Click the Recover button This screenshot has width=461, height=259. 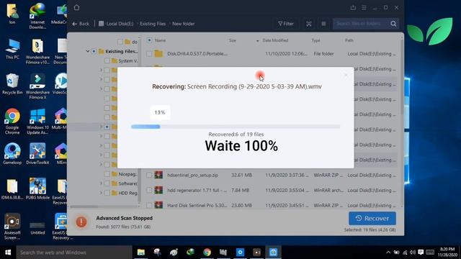(x=372, y=218)
